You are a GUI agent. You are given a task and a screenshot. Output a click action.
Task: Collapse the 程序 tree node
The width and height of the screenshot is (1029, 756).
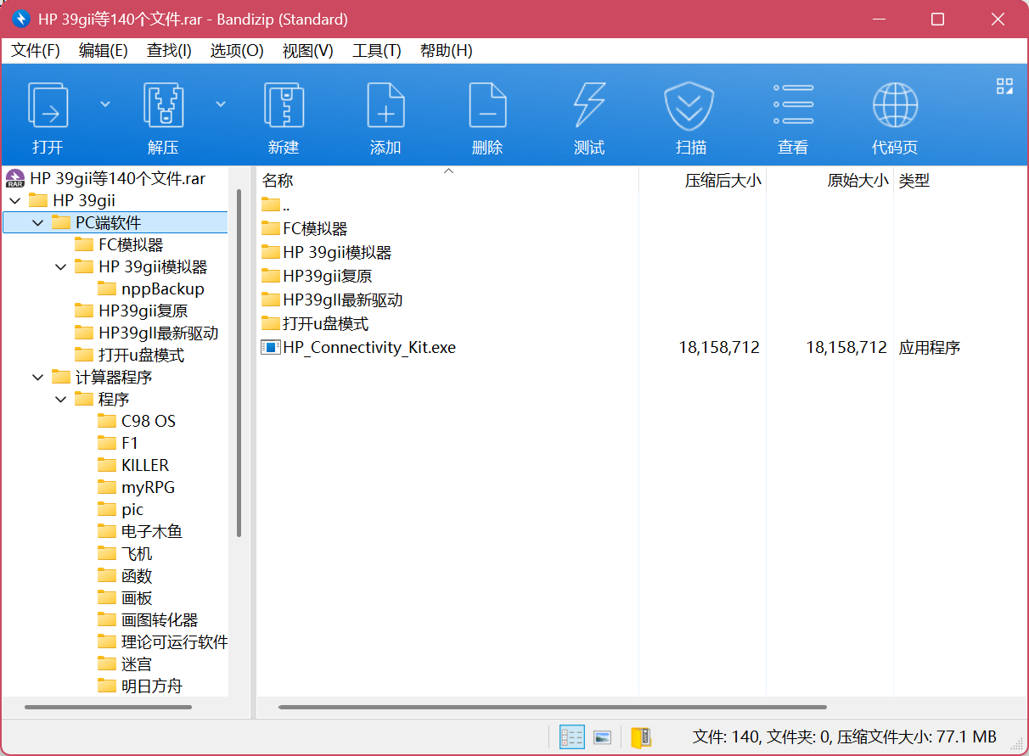tap(60, 400)
